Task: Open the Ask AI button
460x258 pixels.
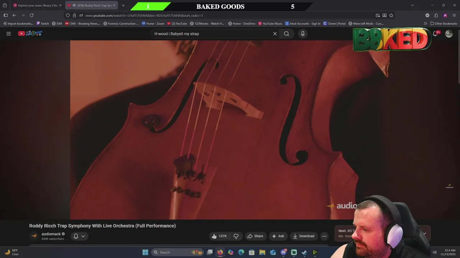Action: pyautogui.click(x=278, y=236)
